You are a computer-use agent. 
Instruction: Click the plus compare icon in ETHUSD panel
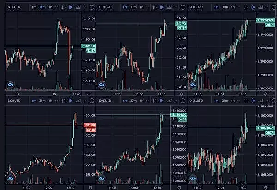[183, 7]
